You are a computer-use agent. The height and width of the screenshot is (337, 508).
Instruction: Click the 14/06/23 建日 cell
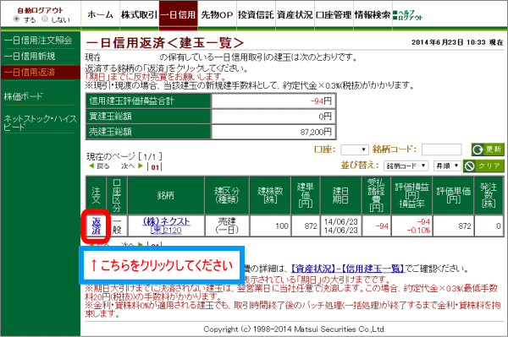(x=340, y=221)
